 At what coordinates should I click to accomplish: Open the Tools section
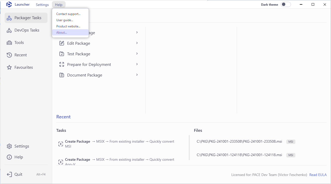[x=26, y=43]
